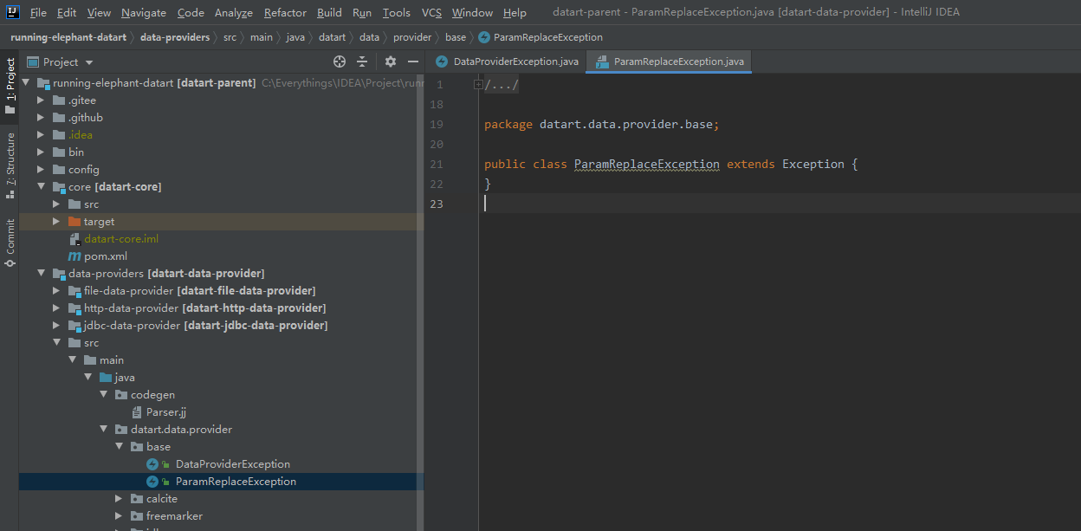Open the Structure tool window sidebar tab
The width and height of the screenshot is (1081, 531).
coord(10,165)
